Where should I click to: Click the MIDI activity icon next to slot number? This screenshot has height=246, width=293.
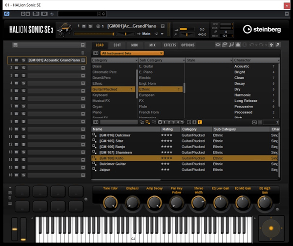[98, 26]
